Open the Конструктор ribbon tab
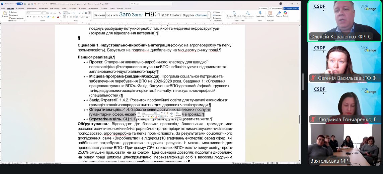This screenshot has width=383, height=174. coord(55,8)
